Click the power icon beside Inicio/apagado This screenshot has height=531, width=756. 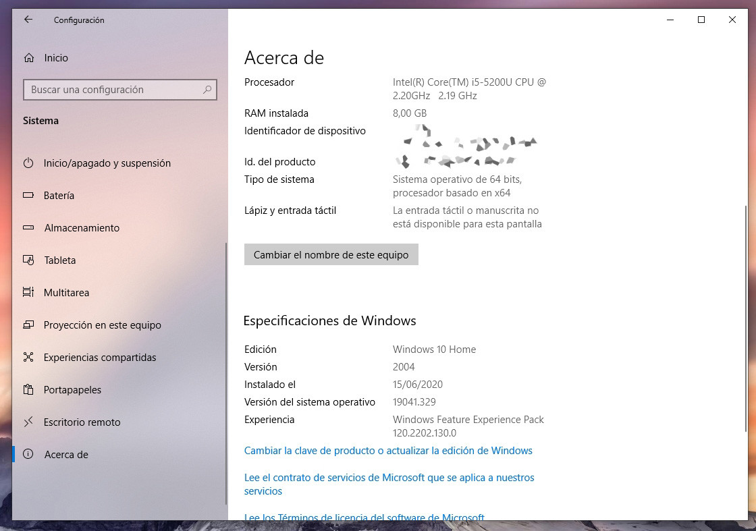28,163
